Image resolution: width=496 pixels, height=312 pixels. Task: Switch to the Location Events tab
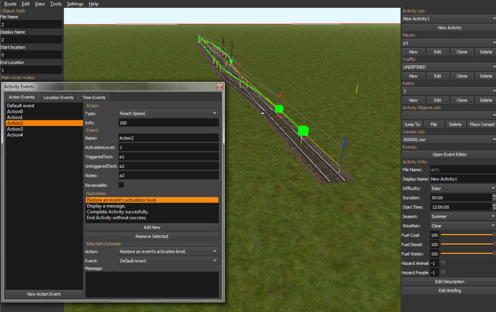coord(59,97)
